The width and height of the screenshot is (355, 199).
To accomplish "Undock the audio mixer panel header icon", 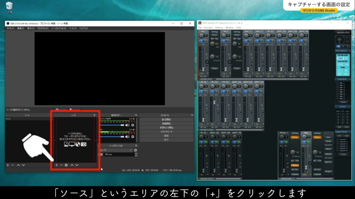I will point(136,115).
